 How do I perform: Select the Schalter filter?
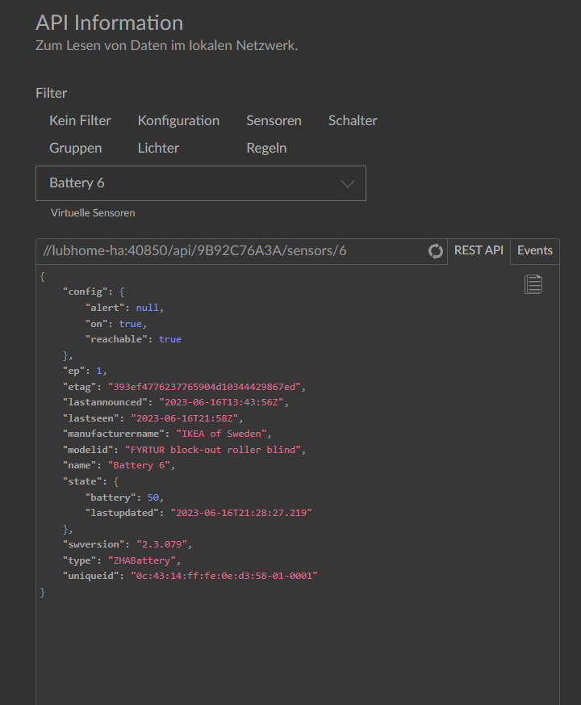[353, 120]
